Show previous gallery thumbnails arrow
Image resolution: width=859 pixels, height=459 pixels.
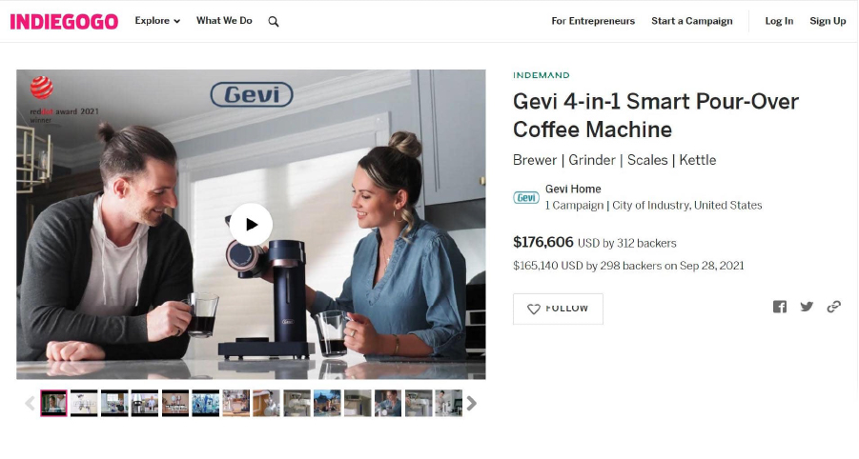click(x=31, y=404)
